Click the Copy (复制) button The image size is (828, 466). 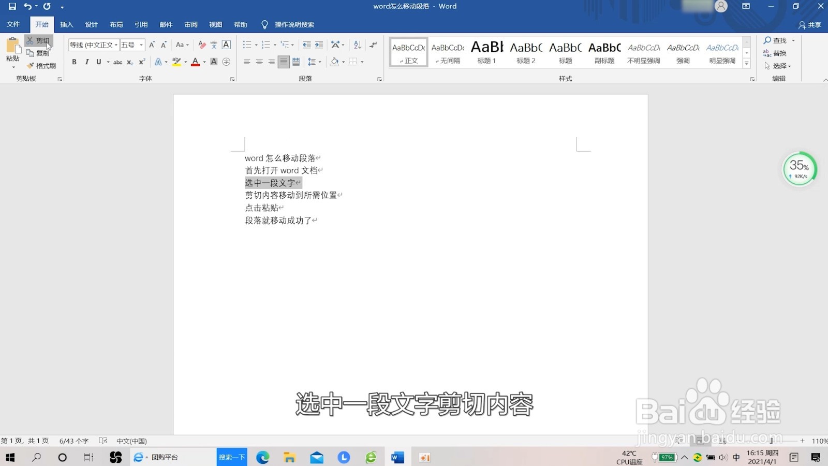pyautogui.click(x=38, y=53)
